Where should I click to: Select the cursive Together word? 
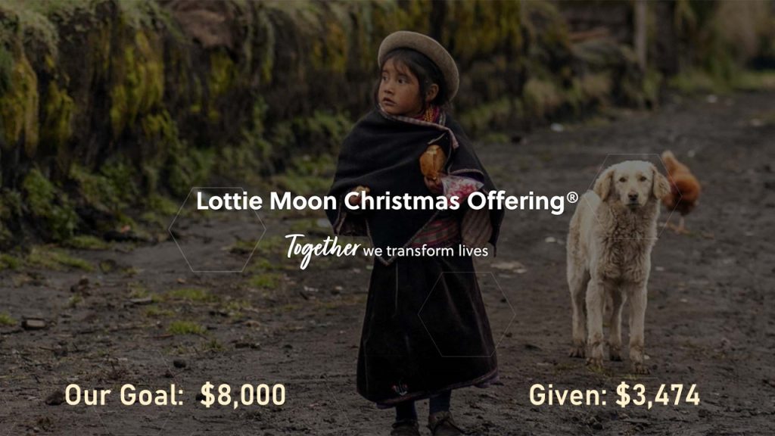(x=322, y=249)
